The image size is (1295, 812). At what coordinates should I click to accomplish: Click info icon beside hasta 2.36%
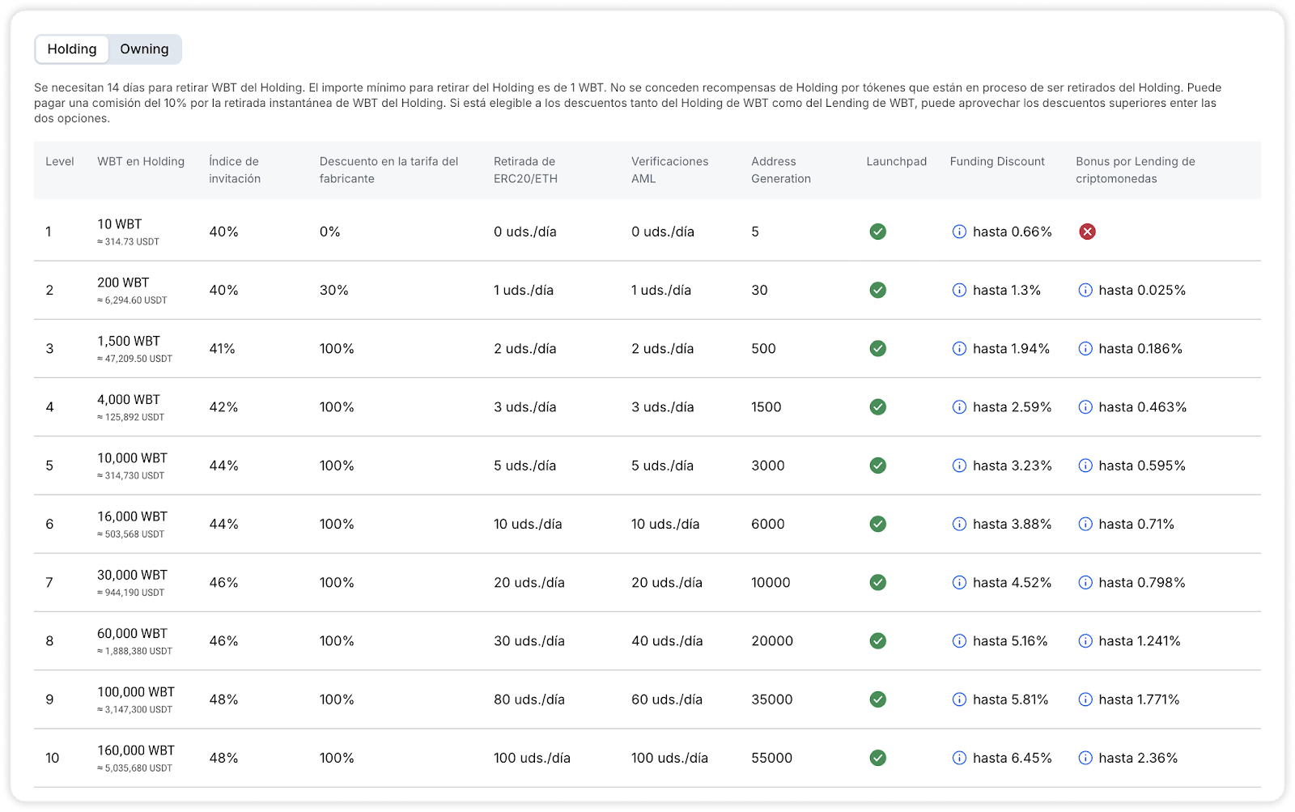coord(1085,759)
